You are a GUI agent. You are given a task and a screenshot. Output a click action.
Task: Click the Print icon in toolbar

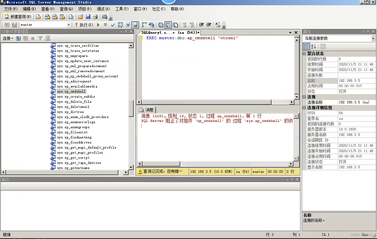[x=95, y=17]
